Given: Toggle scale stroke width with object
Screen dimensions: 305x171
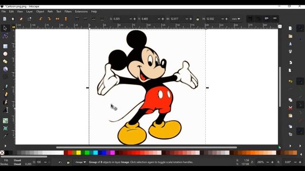Looking at the screenshot, I should tap(250, 19).
